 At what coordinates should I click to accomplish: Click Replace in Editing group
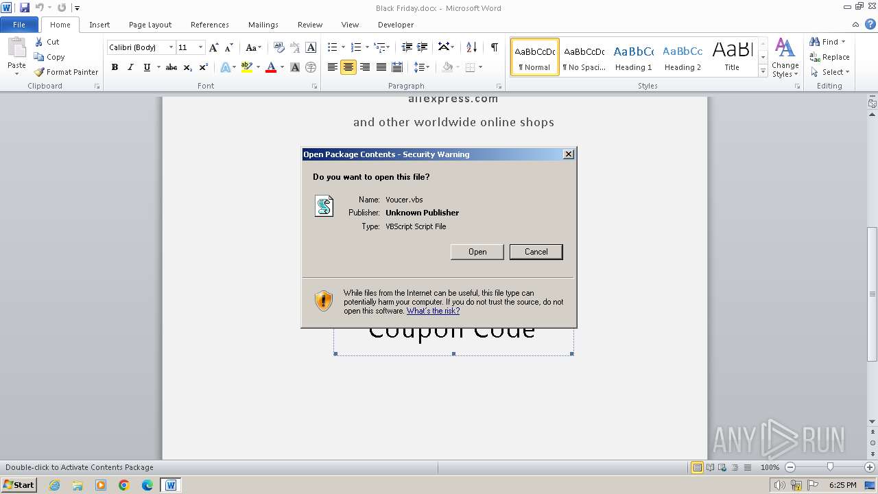pyautogui.click(x=829, y=57)
